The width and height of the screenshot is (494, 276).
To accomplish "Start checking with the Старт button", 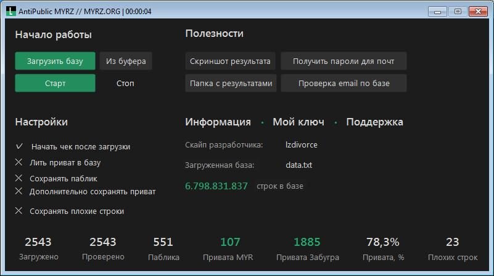I will (x=55, y=83).
